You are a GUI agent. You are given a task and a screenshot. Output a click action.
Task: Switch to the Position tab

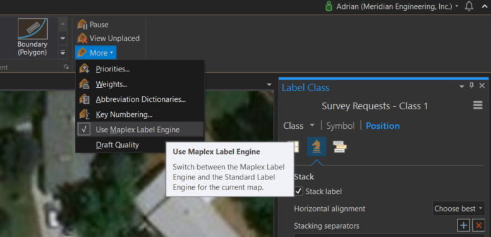[383, 126]
